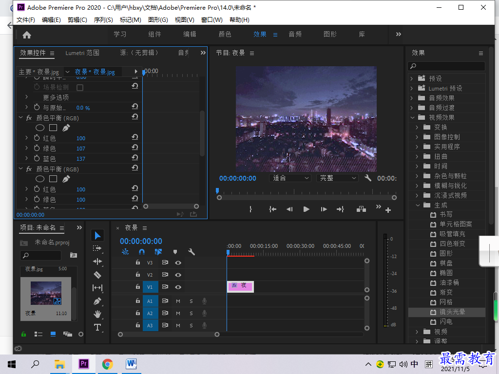Select the Pen tool in tools panel
499x374 pixels.
click(97, 301)
